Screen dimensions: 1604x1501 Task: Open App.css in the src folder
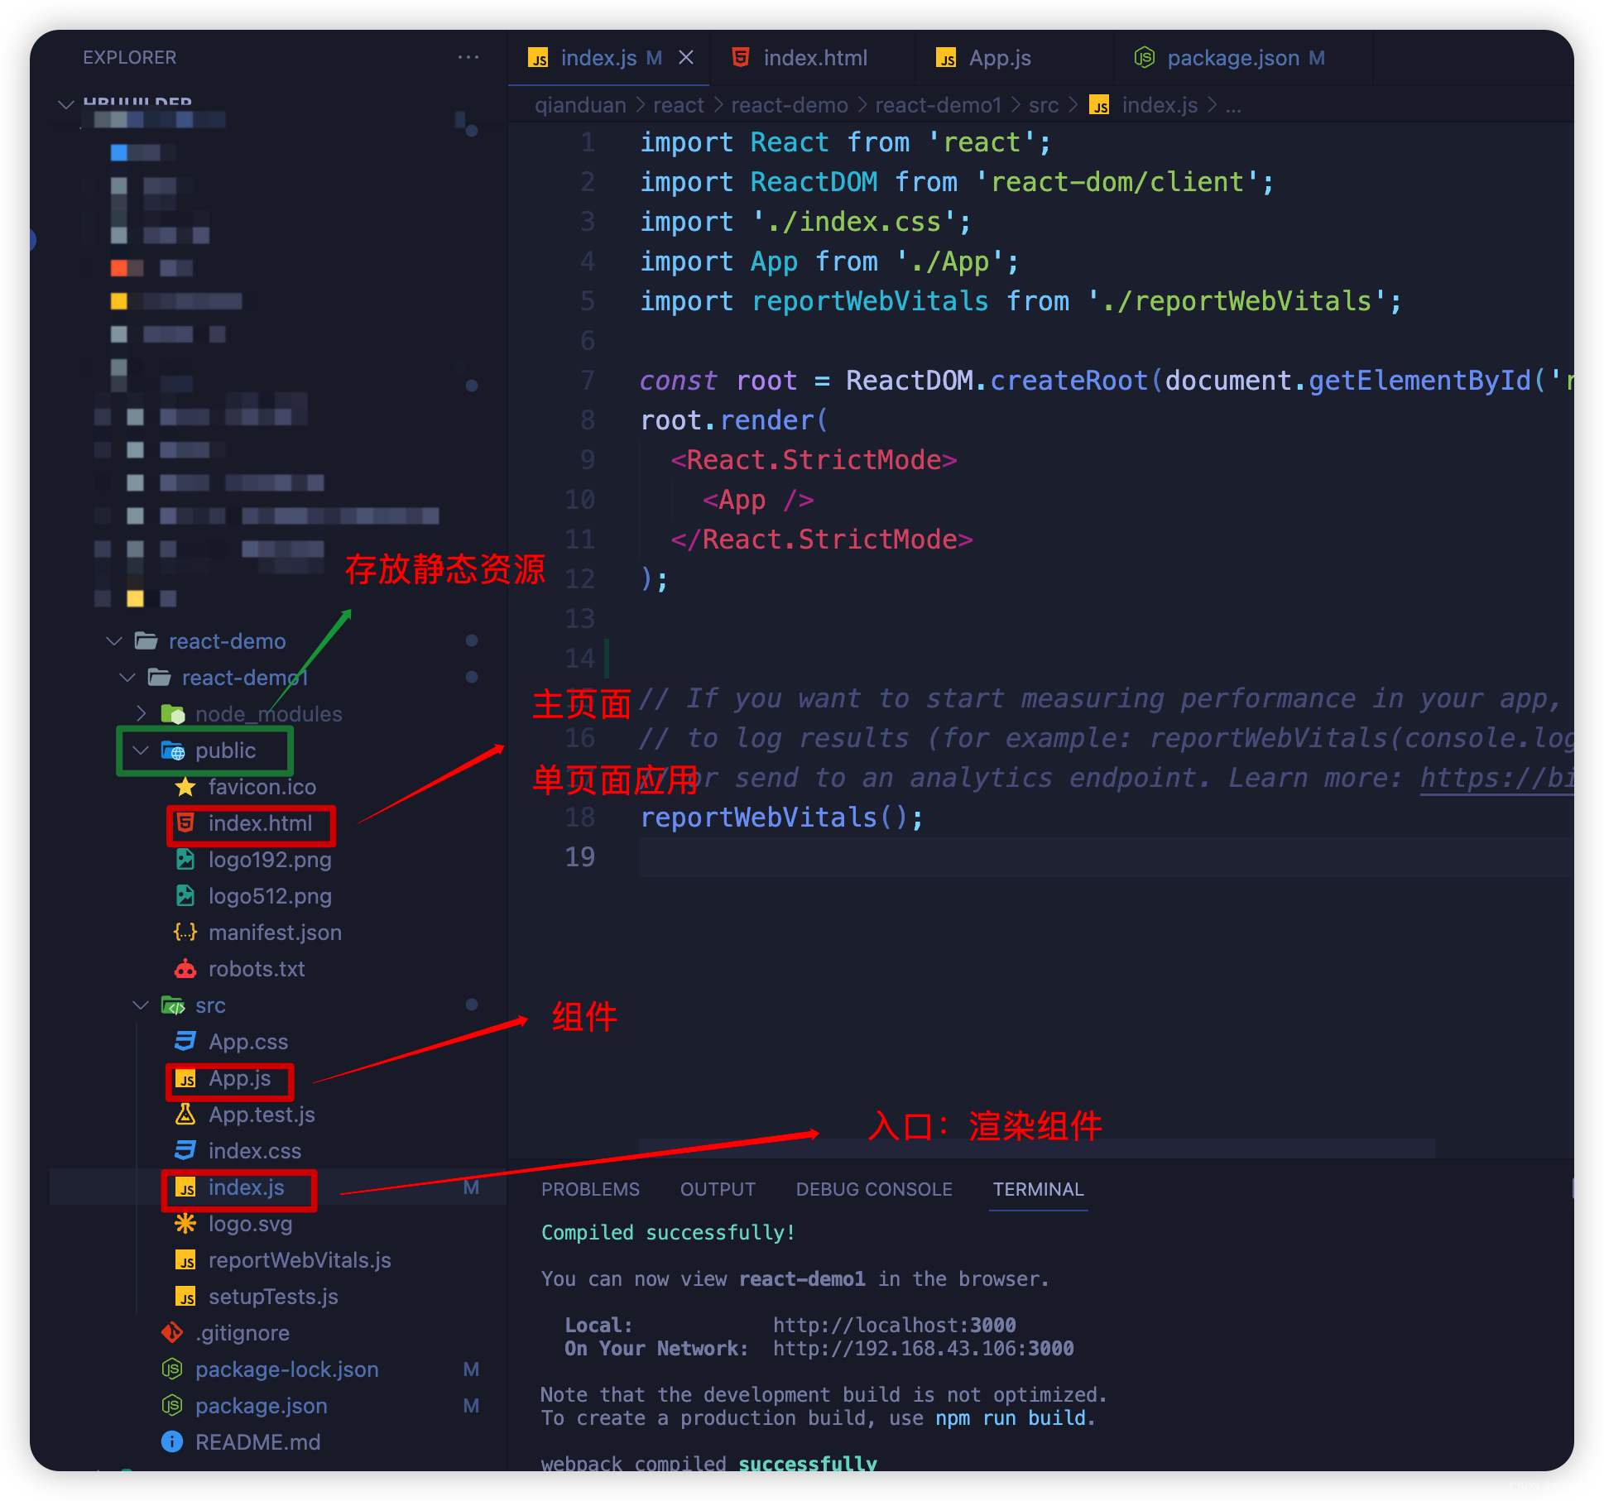[x=248, y=1042]
